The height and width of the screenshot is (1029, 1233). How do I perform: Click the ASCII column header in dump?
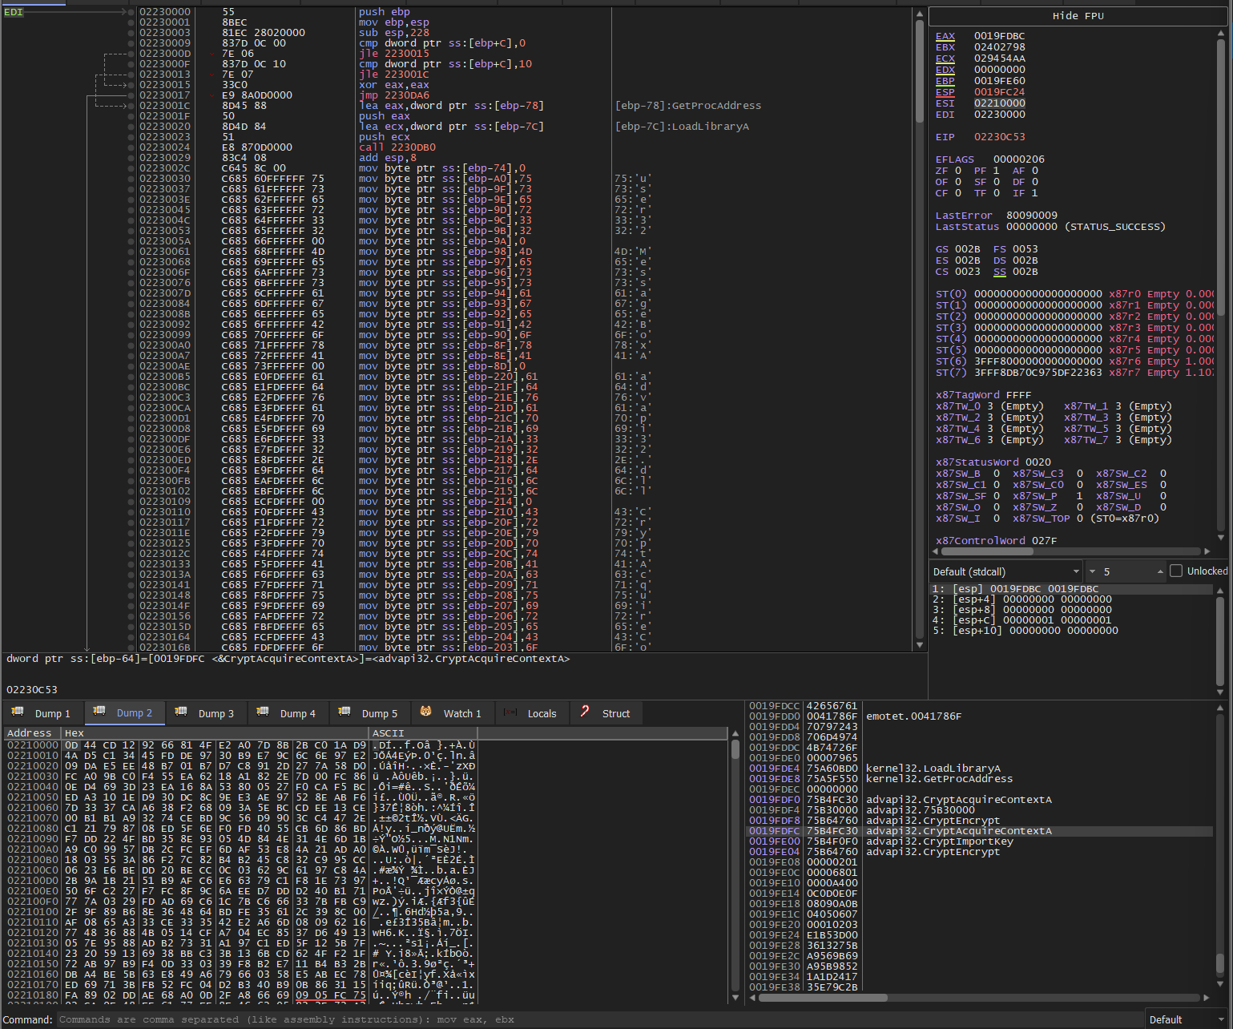[x=423, y=732]
